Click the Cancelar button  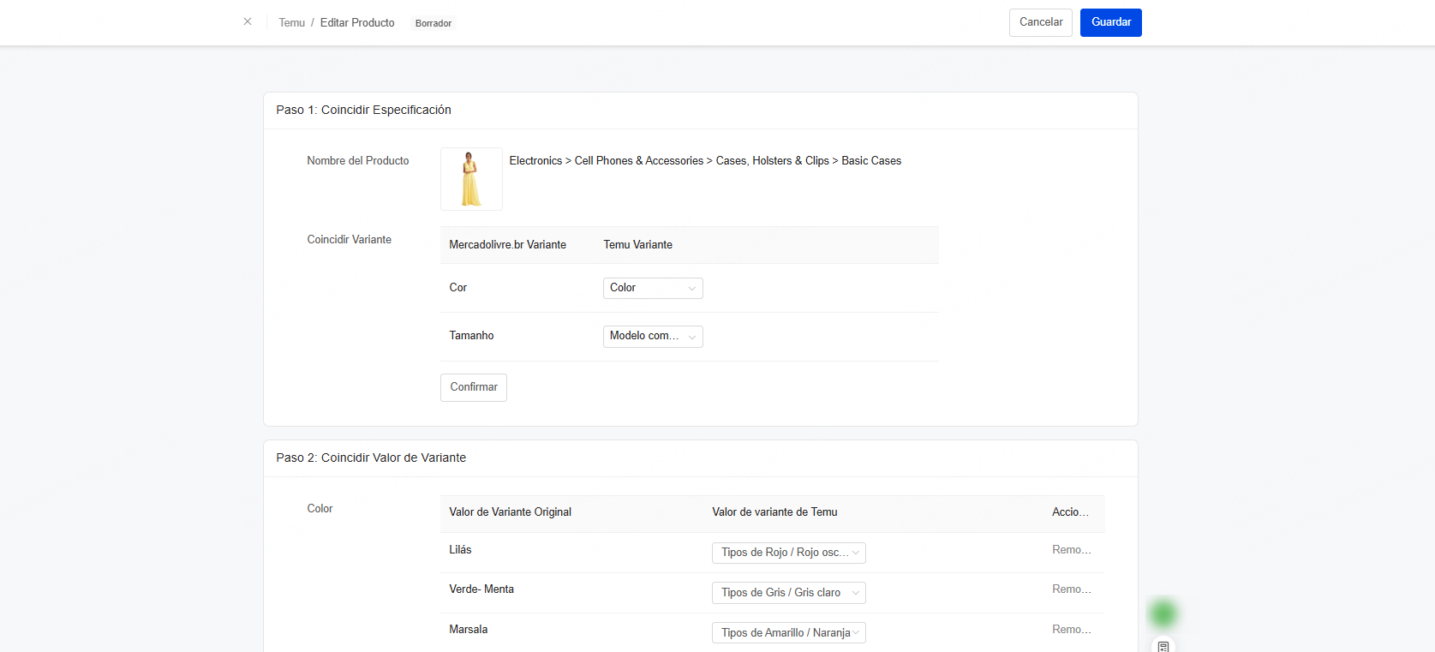tap(1040, 22)
